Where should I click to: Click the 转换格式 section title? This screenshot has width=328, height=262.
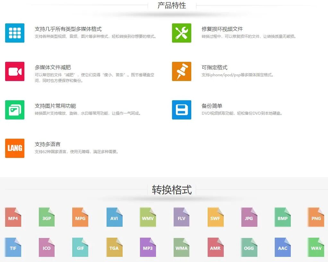172,190
